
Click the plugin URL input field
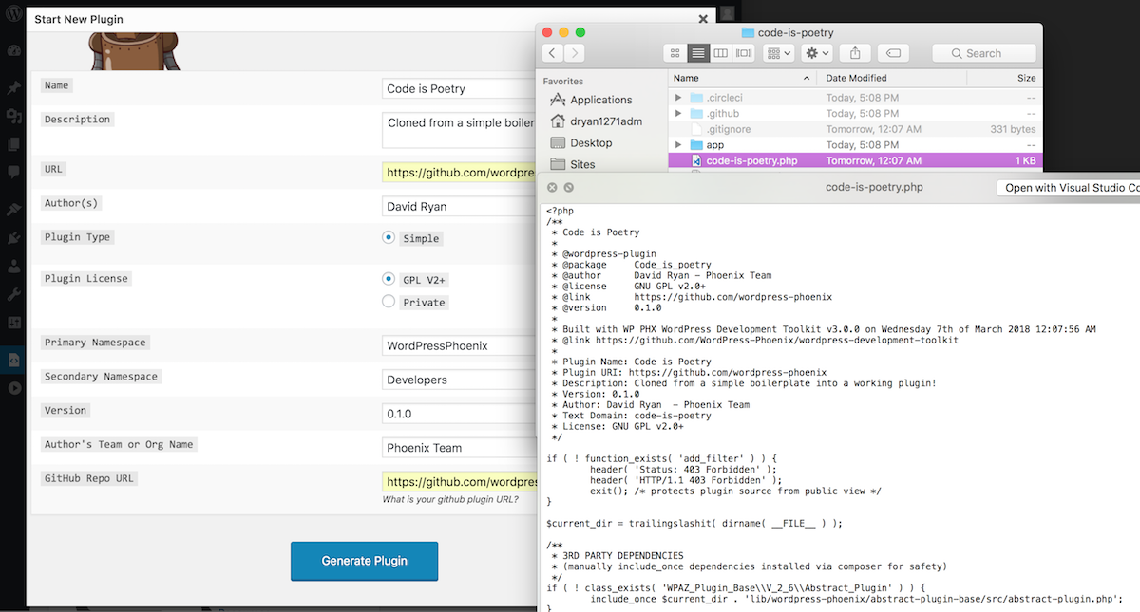pyautogui.click(x=459, y=173)
